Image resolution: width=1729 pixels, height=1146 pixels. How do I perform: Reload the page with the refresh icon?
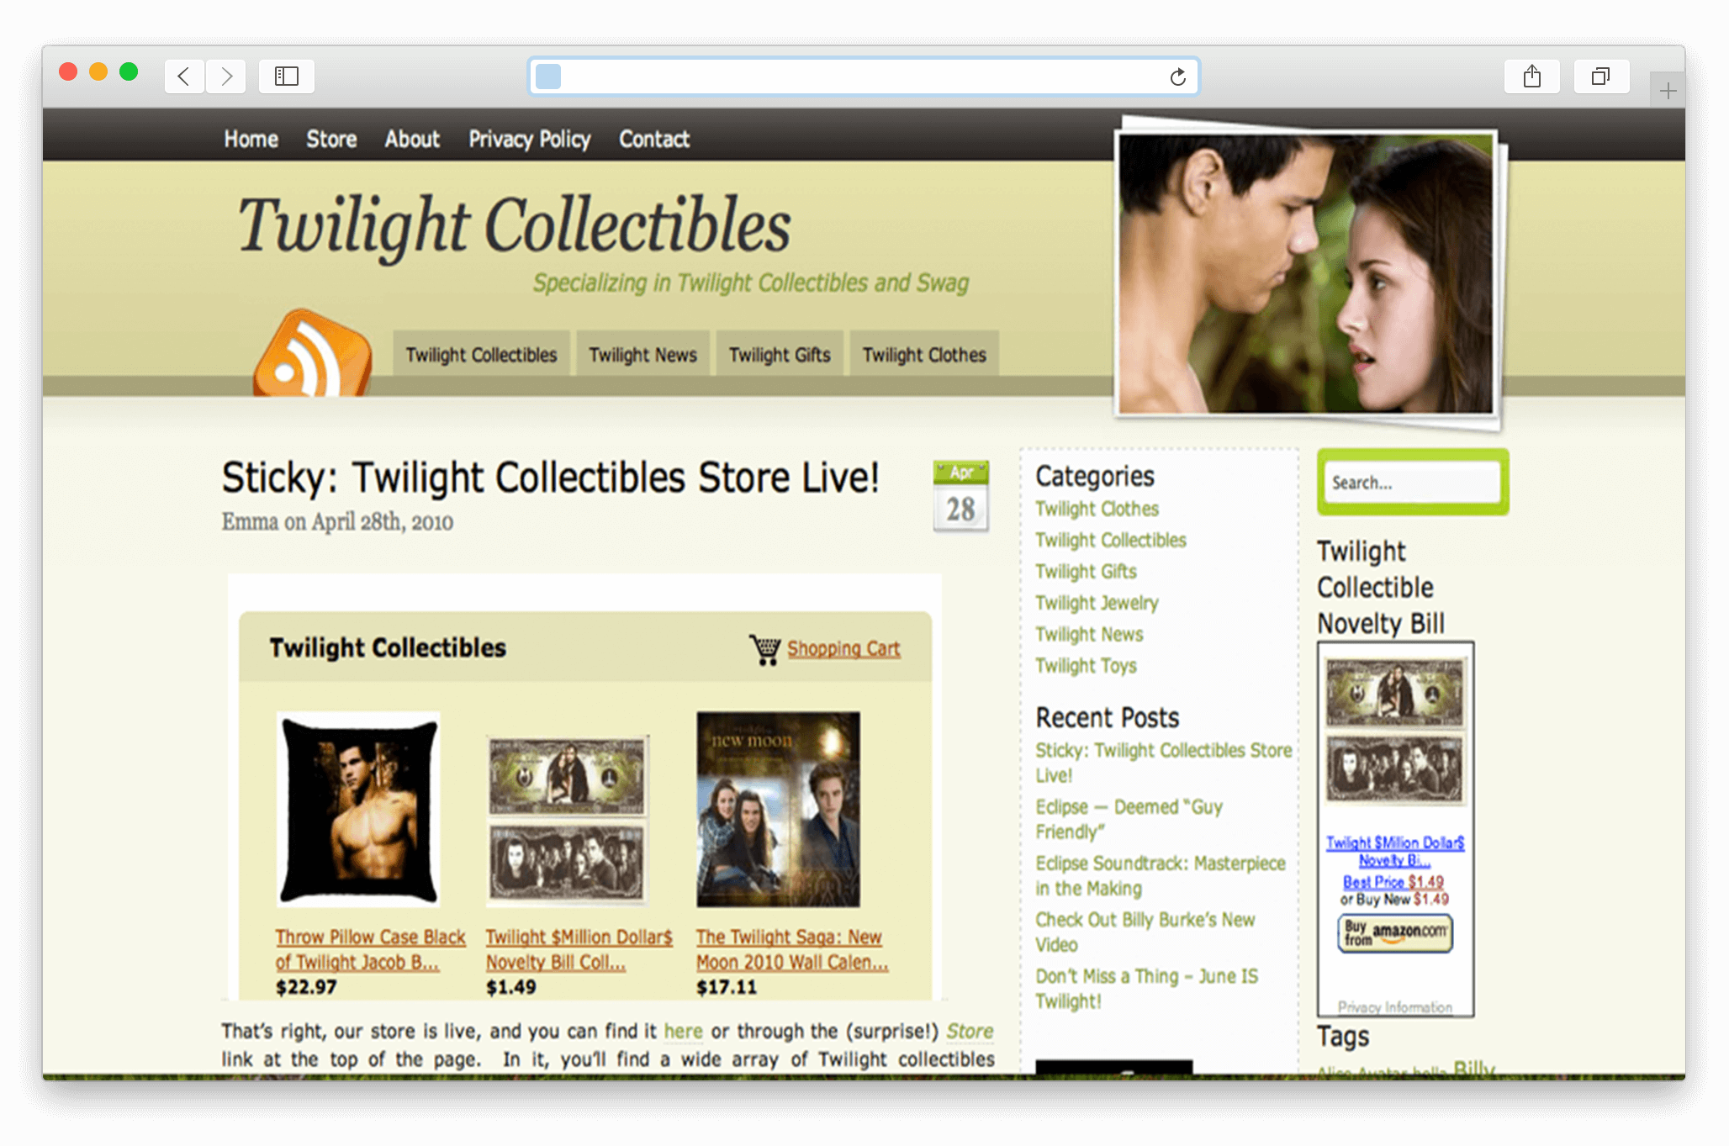tap(1176, 77)
